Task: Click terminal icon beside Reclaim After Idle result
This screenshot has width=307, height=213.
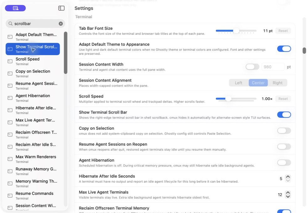Action: 10,147
